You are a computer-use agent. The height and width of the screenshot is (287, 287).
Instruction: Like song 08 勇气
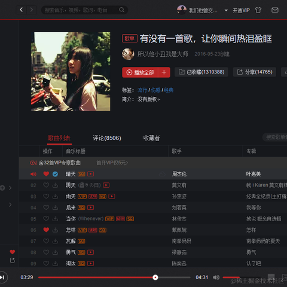pos(46,252)
